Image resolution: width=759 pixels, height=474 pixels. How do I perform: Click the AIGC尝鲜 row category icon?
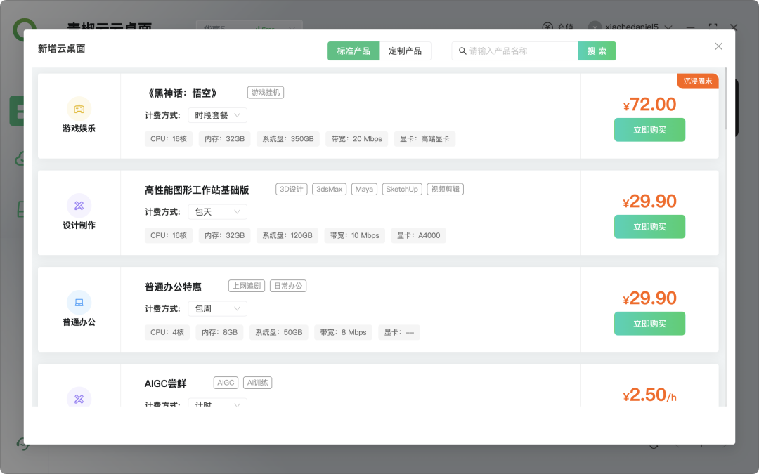click(x=79, y=397)
